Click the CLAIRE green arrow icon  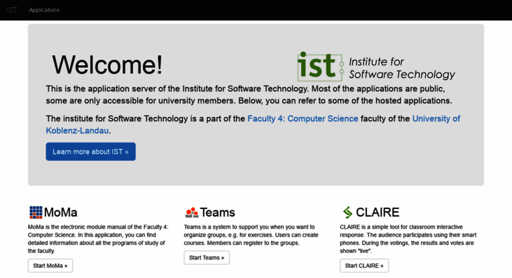[x=347, y=212]
